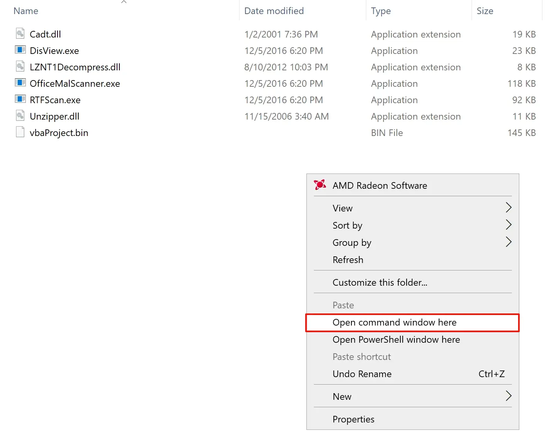560x442 pixels.
Task: Click the LZNT1Decompress.dll file icon
Action: point(20,67)
